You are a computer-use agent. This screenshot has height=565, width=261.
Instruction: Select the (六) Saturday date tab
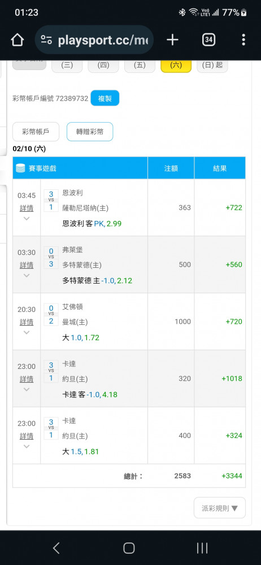[x=176, y=66]
